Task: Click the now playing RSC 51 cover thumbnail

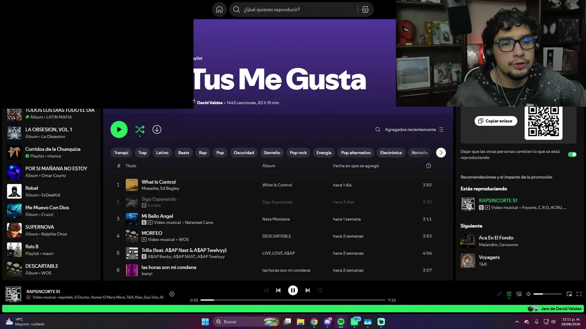Action: click(13, 294)
